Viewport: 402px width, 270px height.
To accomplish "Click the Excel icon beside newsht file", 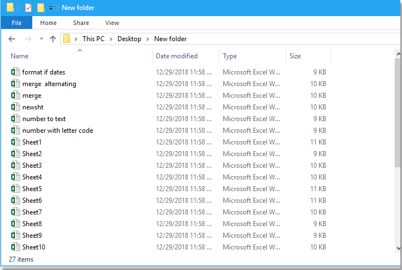I will tap(15, 107).
